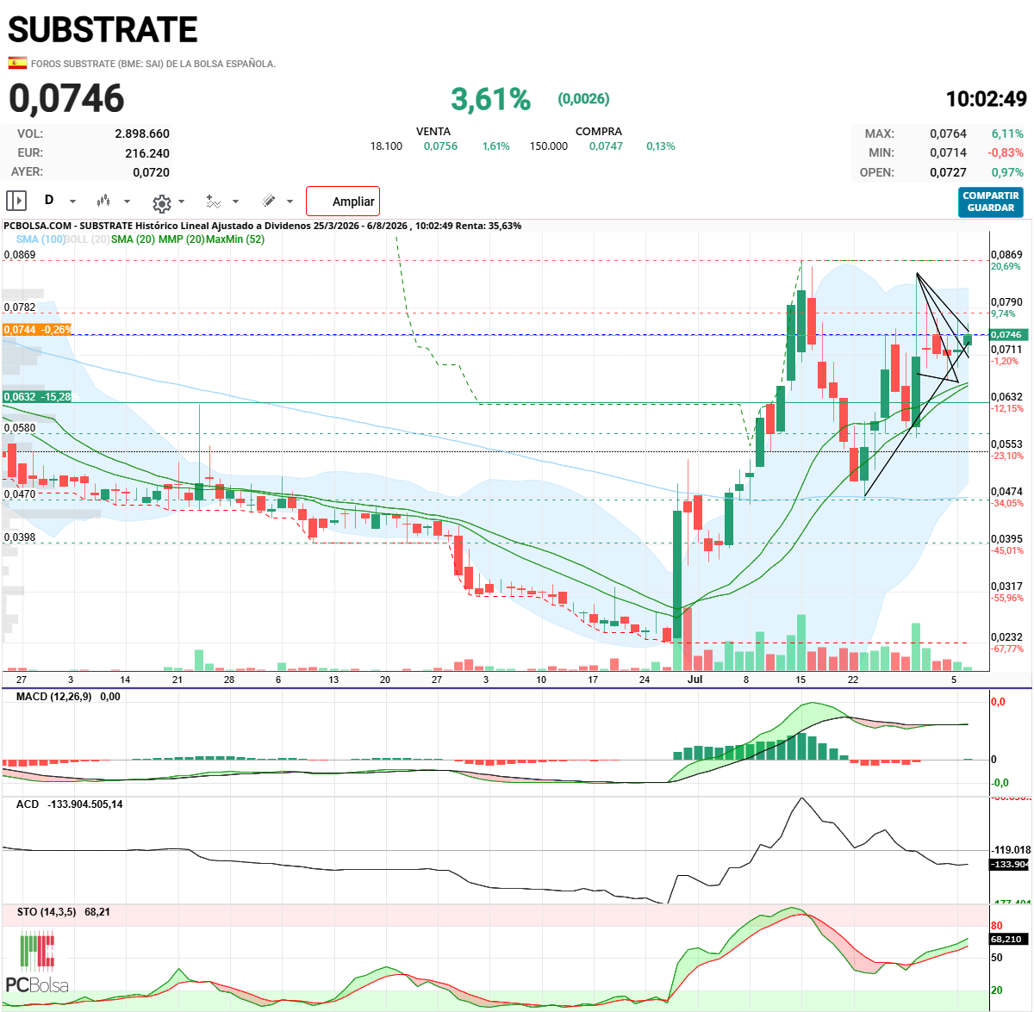1034x1012 pixels.
Task: Open the add indicators icon
Action: coord(213,202)
